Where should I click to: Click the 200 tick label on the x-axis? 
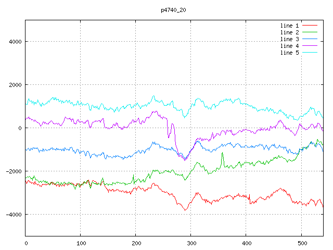tap(135, 243)
